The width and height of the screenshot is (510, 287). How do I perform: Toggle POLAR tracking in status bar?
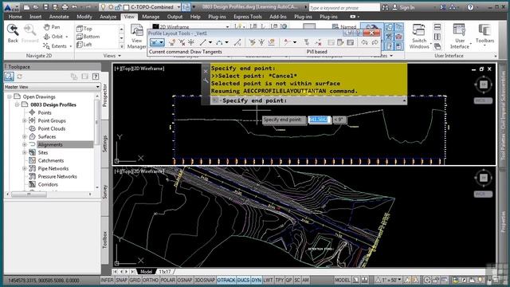point(168,280)
